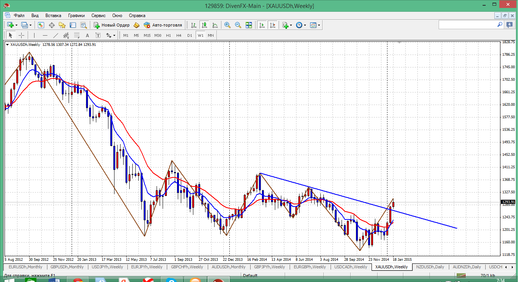Open the Market Watch window icon
The width and height of the screenshot is (519, 282).
(x=41, y=25)
